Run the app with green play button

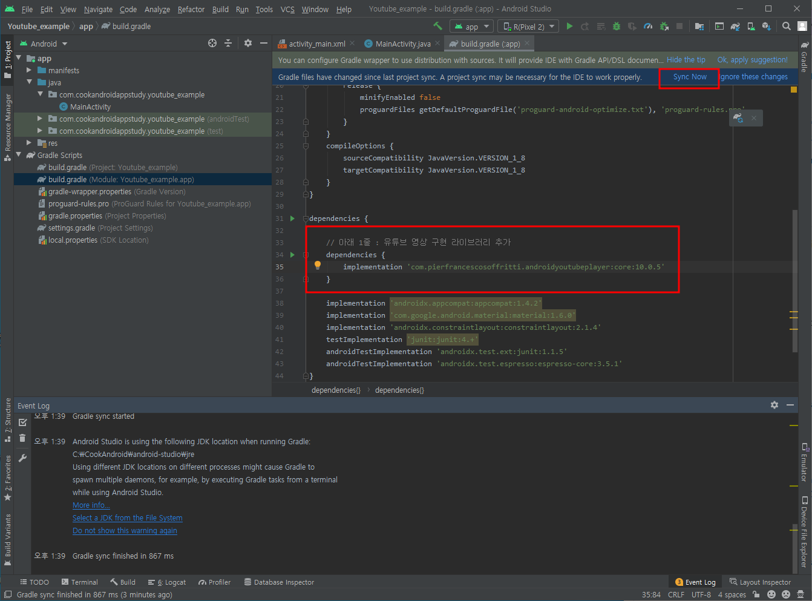[569, 26]
